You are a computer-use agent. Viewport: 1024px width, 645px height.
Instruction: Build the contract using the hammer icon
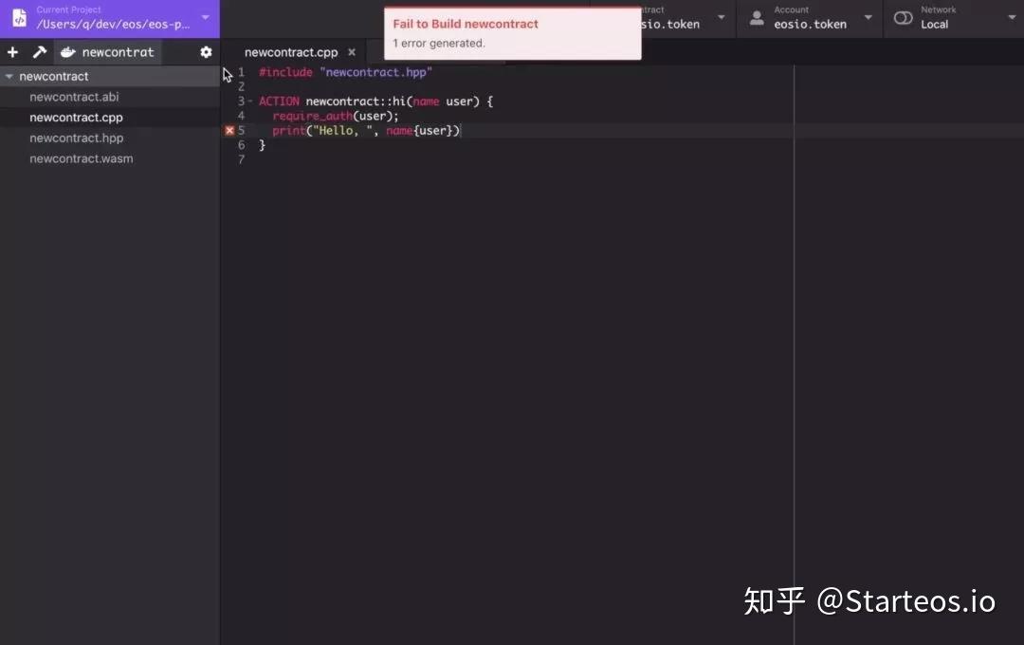coord(38,52)
